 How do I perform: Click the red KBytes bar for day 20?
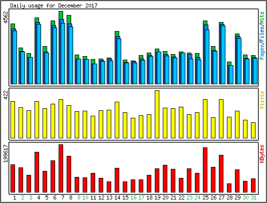165,178
